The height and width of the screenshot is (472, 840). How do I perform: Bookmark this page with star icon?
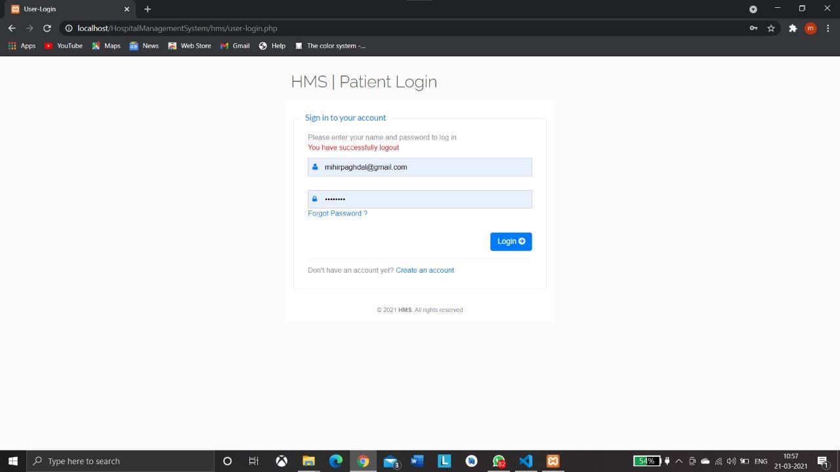click(771, 28)
